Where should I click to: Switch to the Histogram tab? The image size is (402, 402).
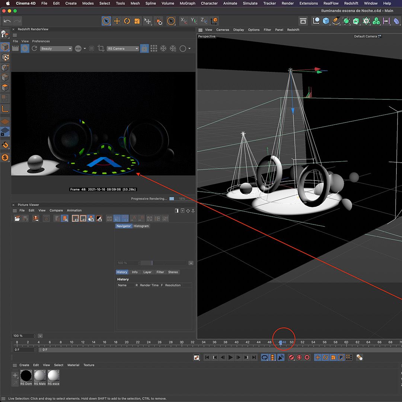(141, 226)
